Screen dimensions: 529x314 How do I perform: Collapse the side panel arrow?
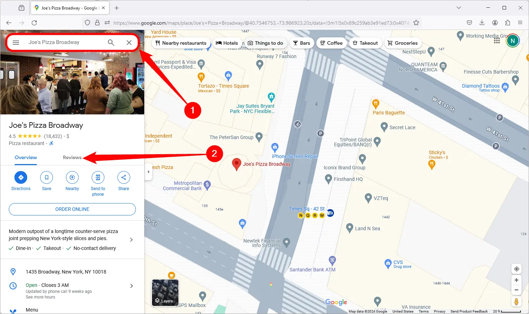[x=148, y=172]
